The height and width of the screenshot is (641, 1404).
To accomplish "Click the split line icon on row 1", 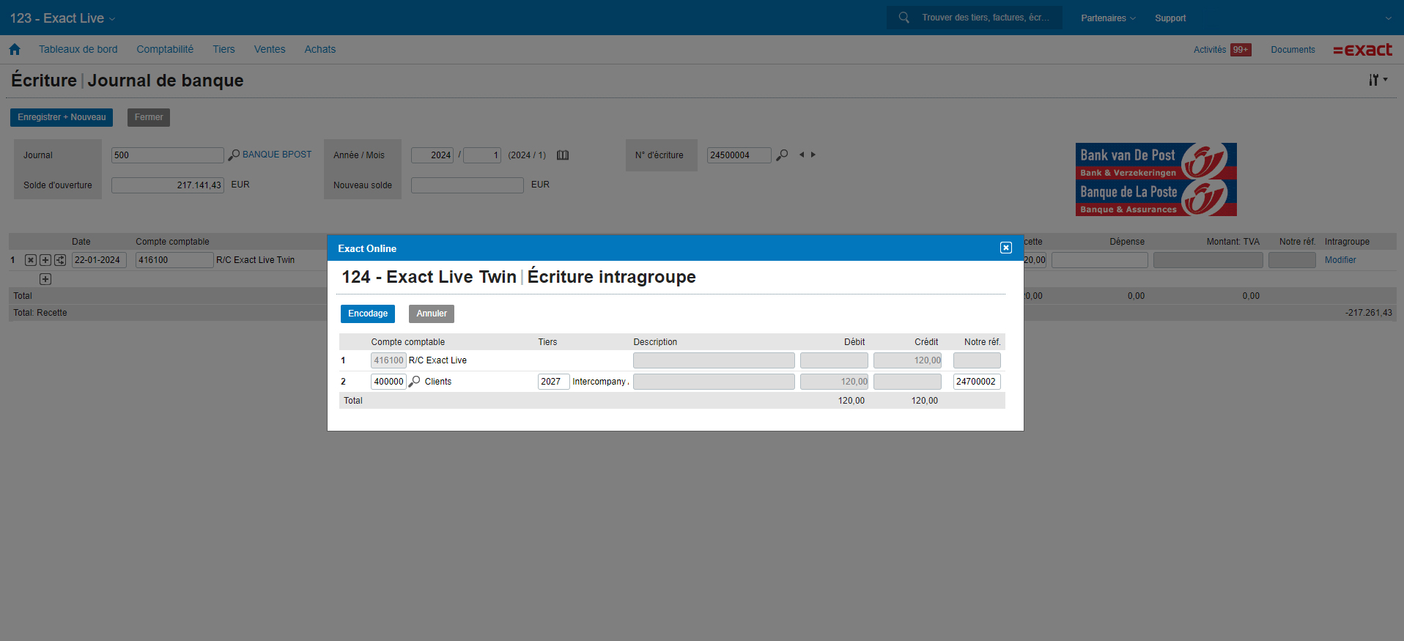I will (x=60, y=260).
